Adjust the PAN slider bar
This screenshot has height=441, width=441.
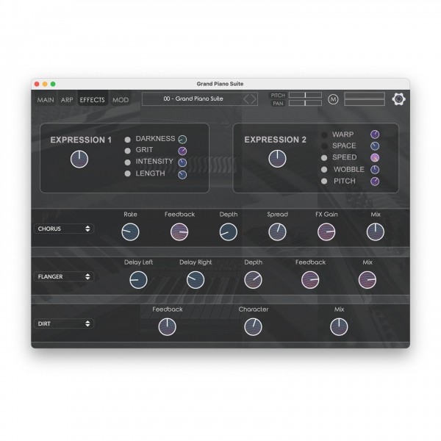pyautogui.click(x=305, y=103)
